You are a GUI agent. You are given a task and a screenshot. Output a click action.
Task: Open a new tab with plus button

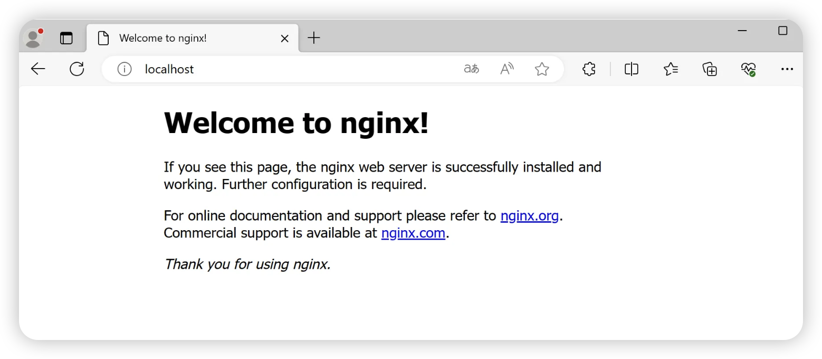314,37
